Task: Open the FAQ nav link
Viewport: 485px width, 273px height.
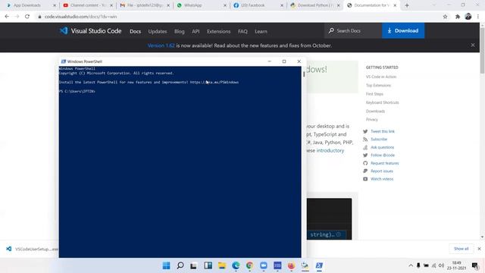Action: (242, 31)
